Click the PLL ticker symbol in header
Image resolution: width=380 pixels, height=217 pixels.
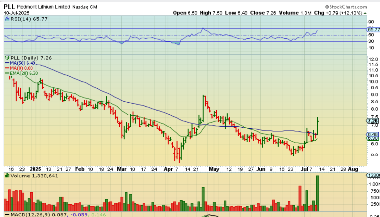[x=9, y=6]
